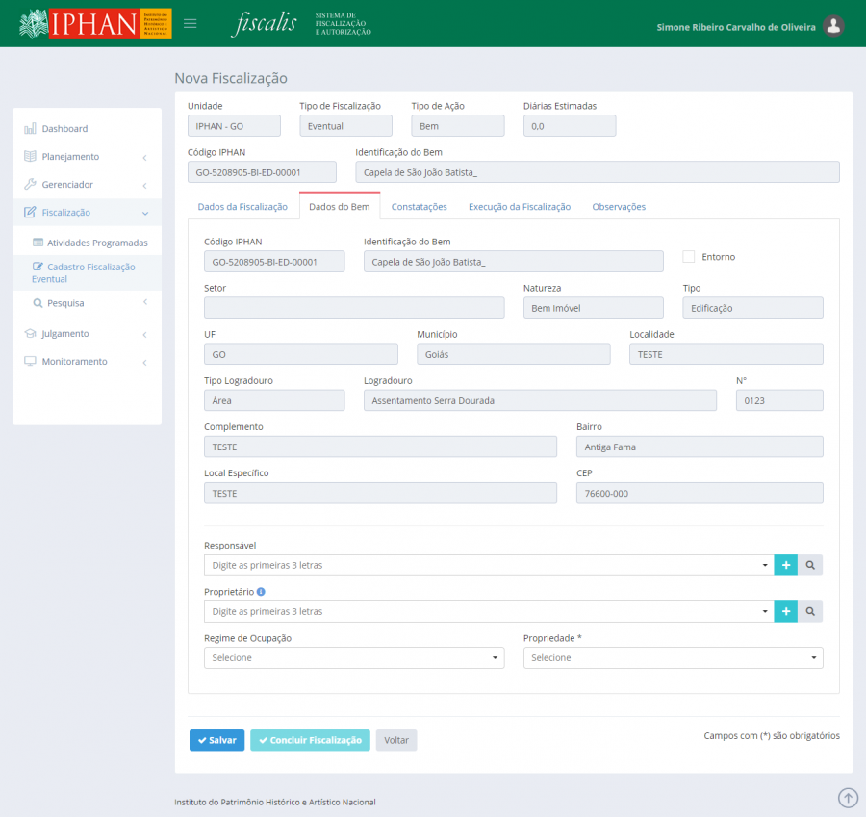The height and width of the screenshot is (817, 866).
Task: Click the Proprietário info icon
Action: (x=261, y=592)
